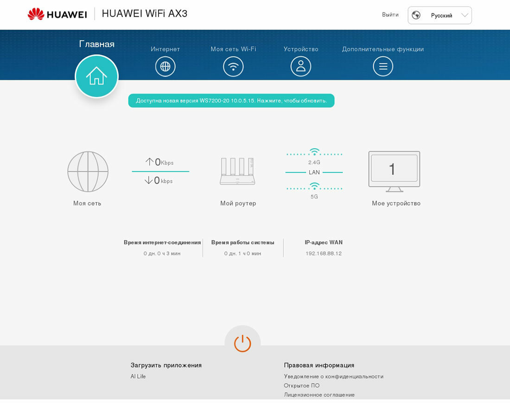Click the Интернет globe icon
510x403 pixels.
(x=165, y=67)
